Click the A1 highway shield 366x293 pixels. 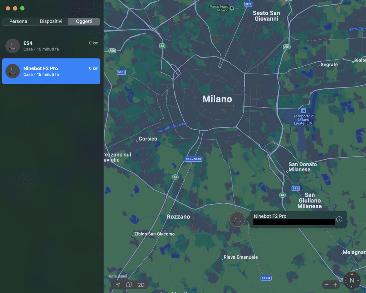(282, 195)
